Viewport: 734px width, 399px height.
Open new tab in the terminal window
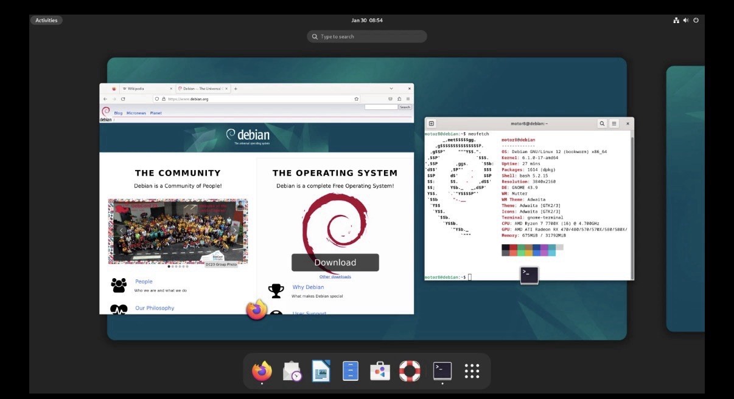[x=432, y=123]
